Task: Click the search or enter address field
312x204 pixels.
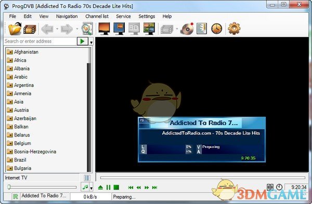Action: [41, 41]
